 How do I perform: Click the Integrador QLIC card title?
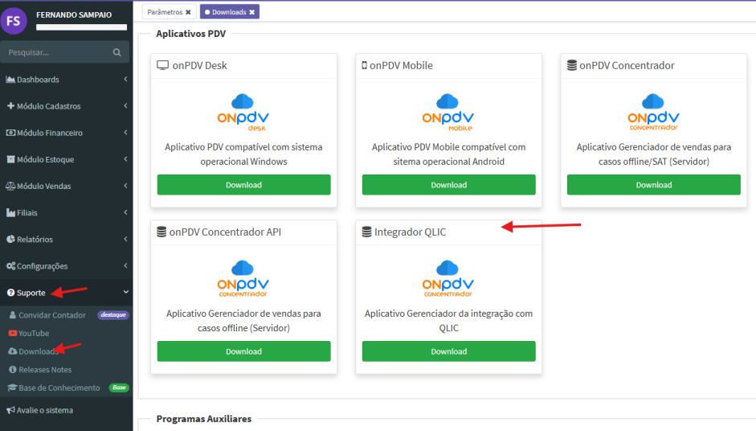[x=411, y=232]
